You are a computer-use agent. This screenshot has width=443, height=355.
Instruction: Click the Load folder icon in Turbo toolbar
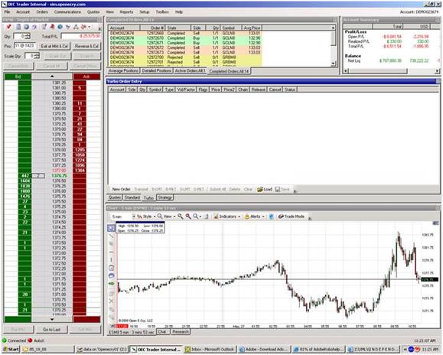265,189
